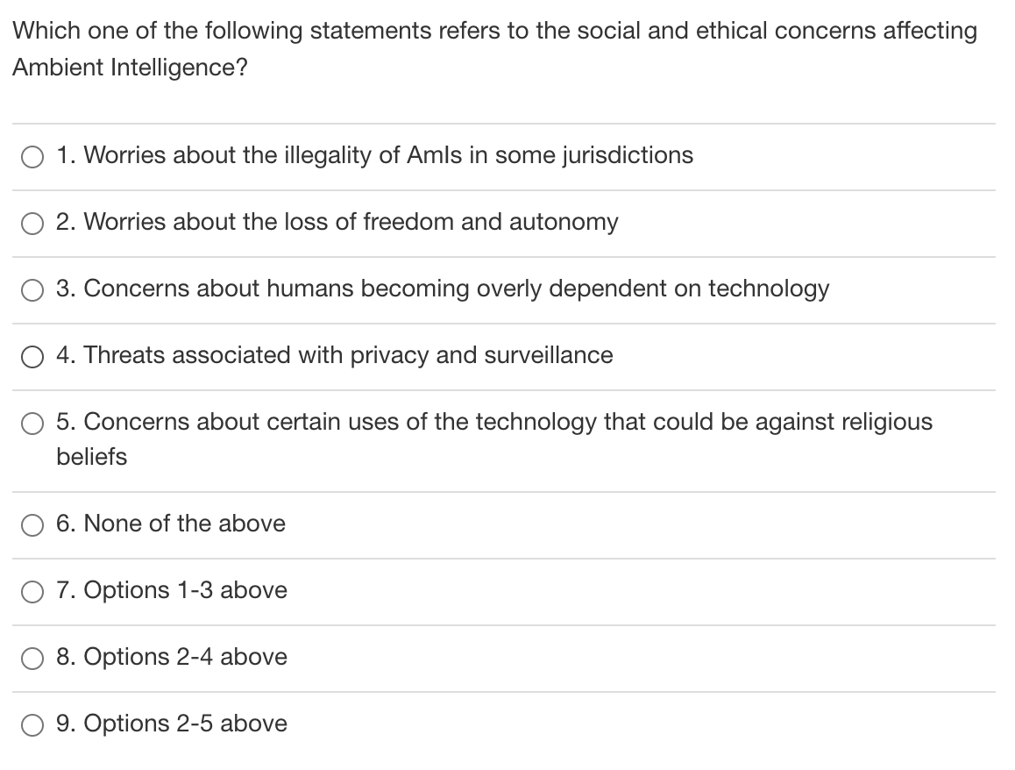Select radio for overly dependent on technology

click(x=32, y=290)
